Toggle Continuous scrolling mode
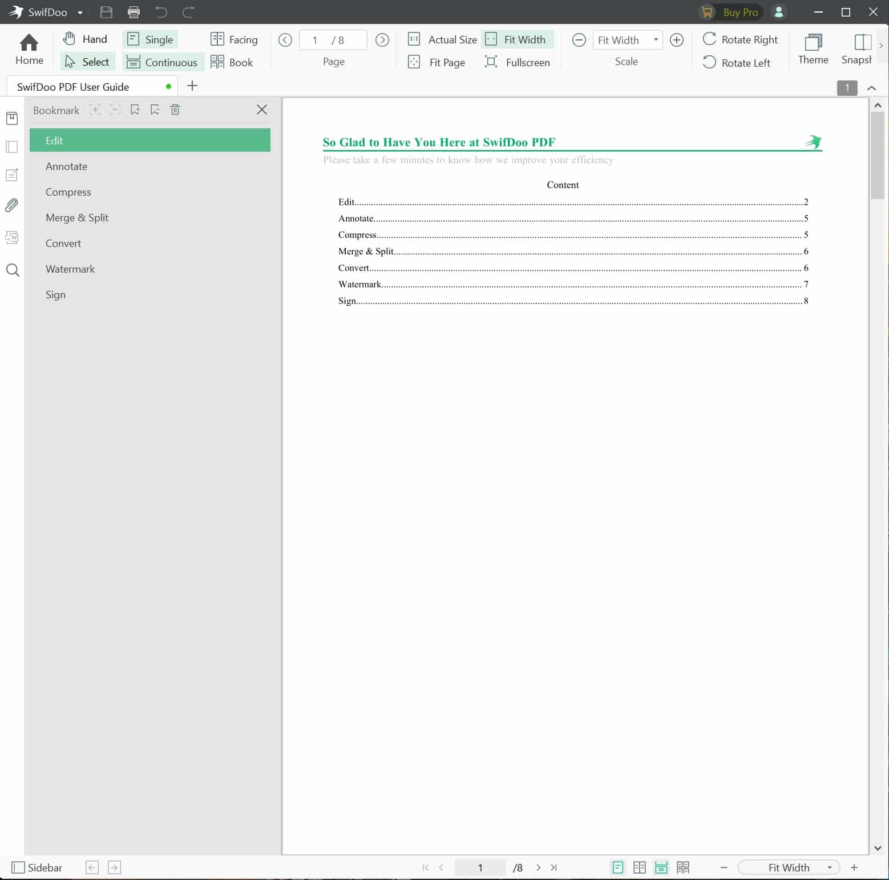Viewport: 889px width, 880px height. pos(163,62)
